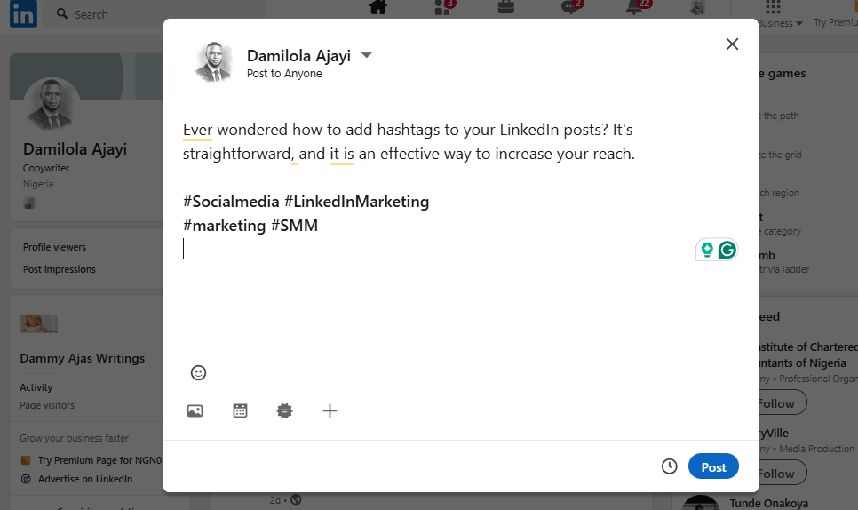Open the Me profile menu
The image size is (858, 510).
[697, 8]
